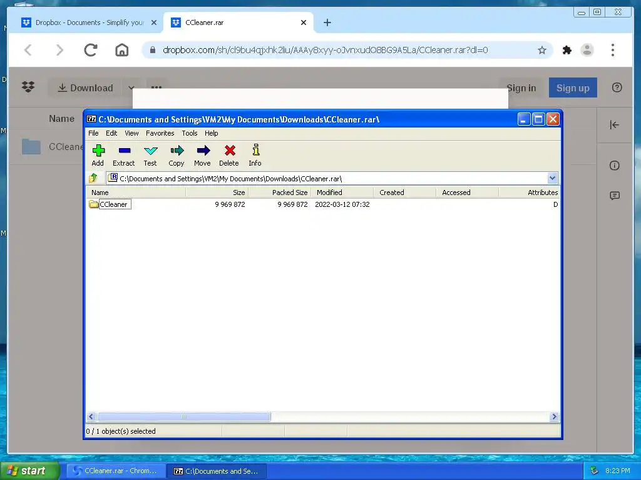
Task: Open the Dropbox file info icon
Action: [x=615, y=165]
